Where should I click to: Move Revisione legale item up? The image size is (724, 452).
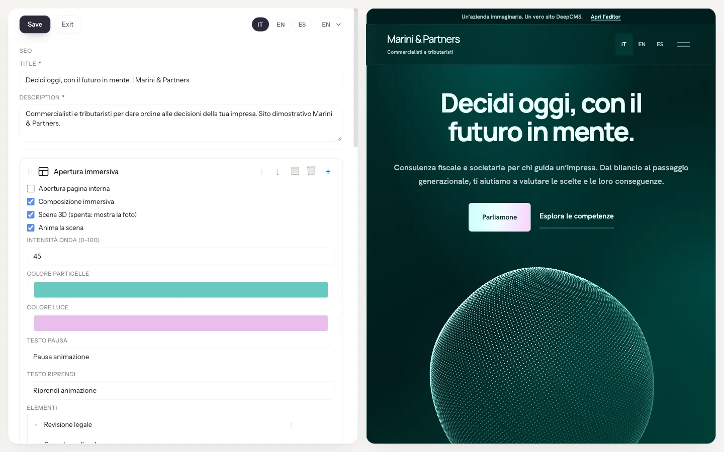click(x=291, y=425)
